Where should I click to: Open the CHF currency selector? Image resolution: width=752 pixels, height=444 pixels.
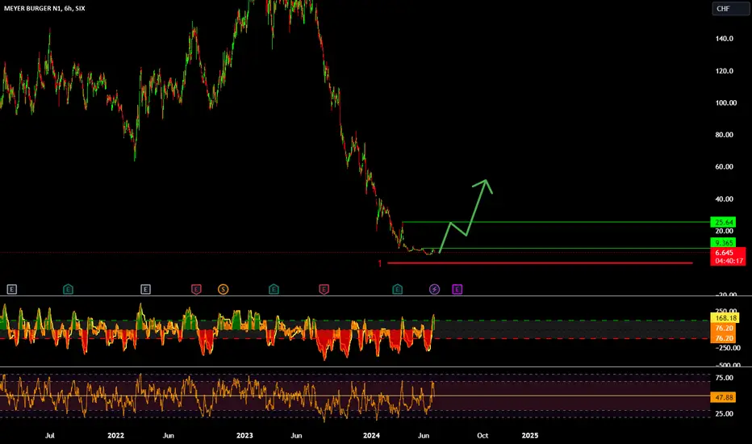[x=729, y=9]
